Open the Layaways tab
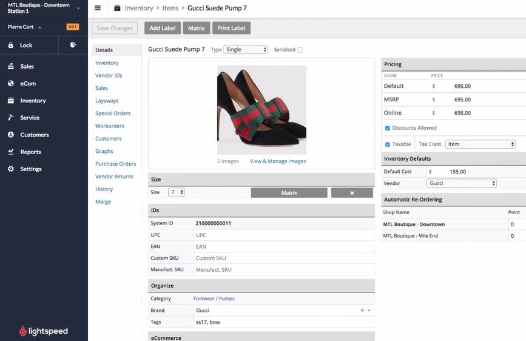This screenshot has height=341, width=526. [x=107, y=101]
